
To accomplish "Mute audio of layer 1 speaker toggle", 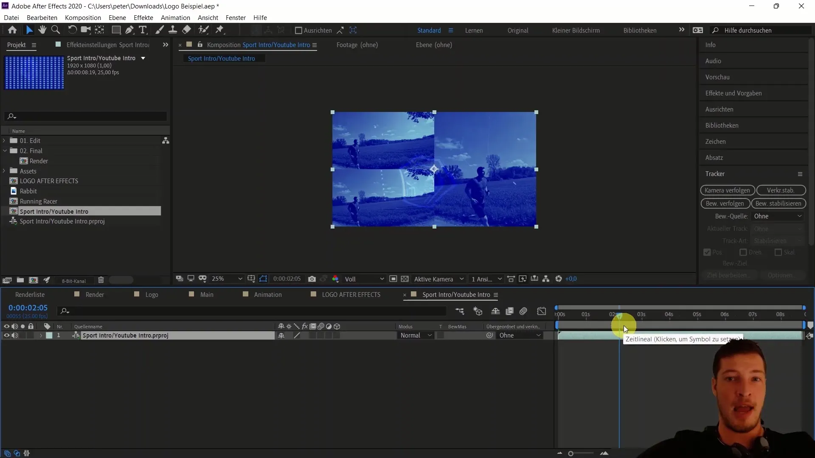I will 15,335.
